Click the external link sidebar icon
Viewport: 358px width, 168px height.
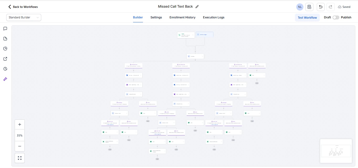coord(5,59)
